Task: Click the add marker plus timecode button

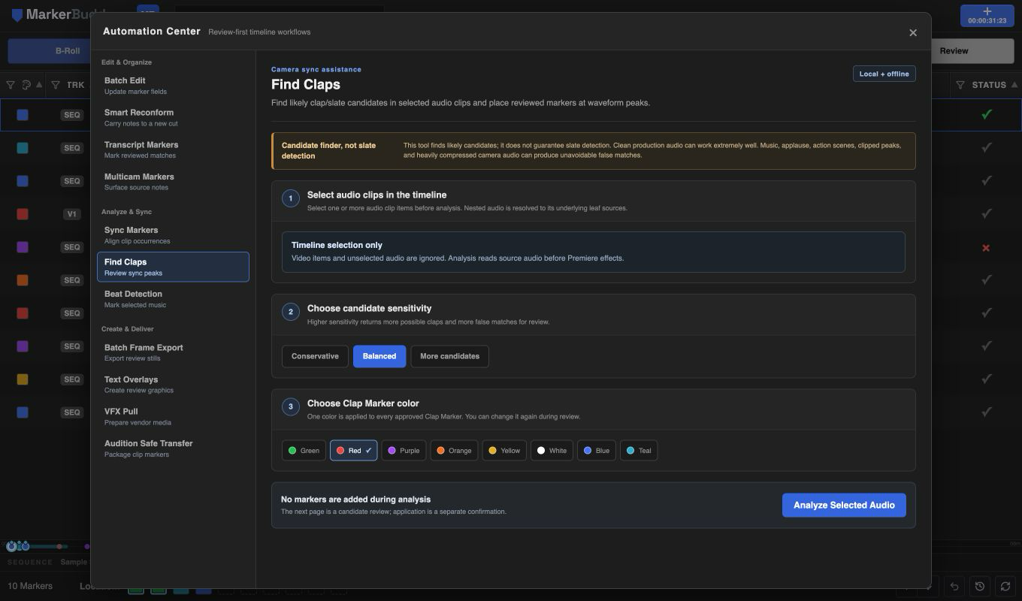Action: coord(987,16)
